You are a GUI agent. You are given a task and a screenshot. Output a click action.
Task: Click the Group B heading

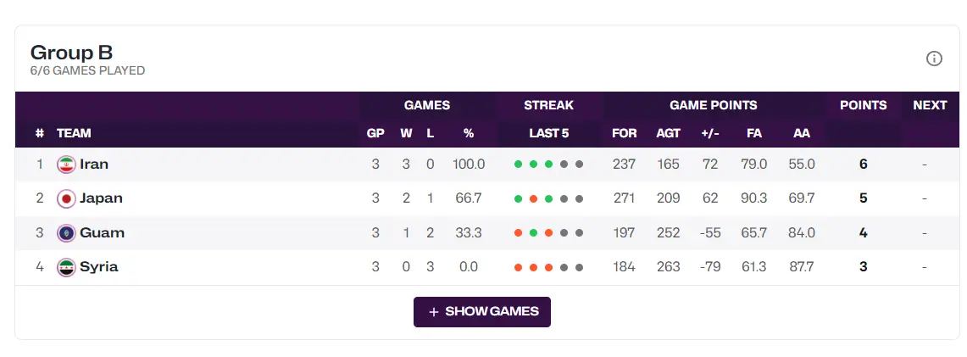pyautogui.click(x=71, y=53)
